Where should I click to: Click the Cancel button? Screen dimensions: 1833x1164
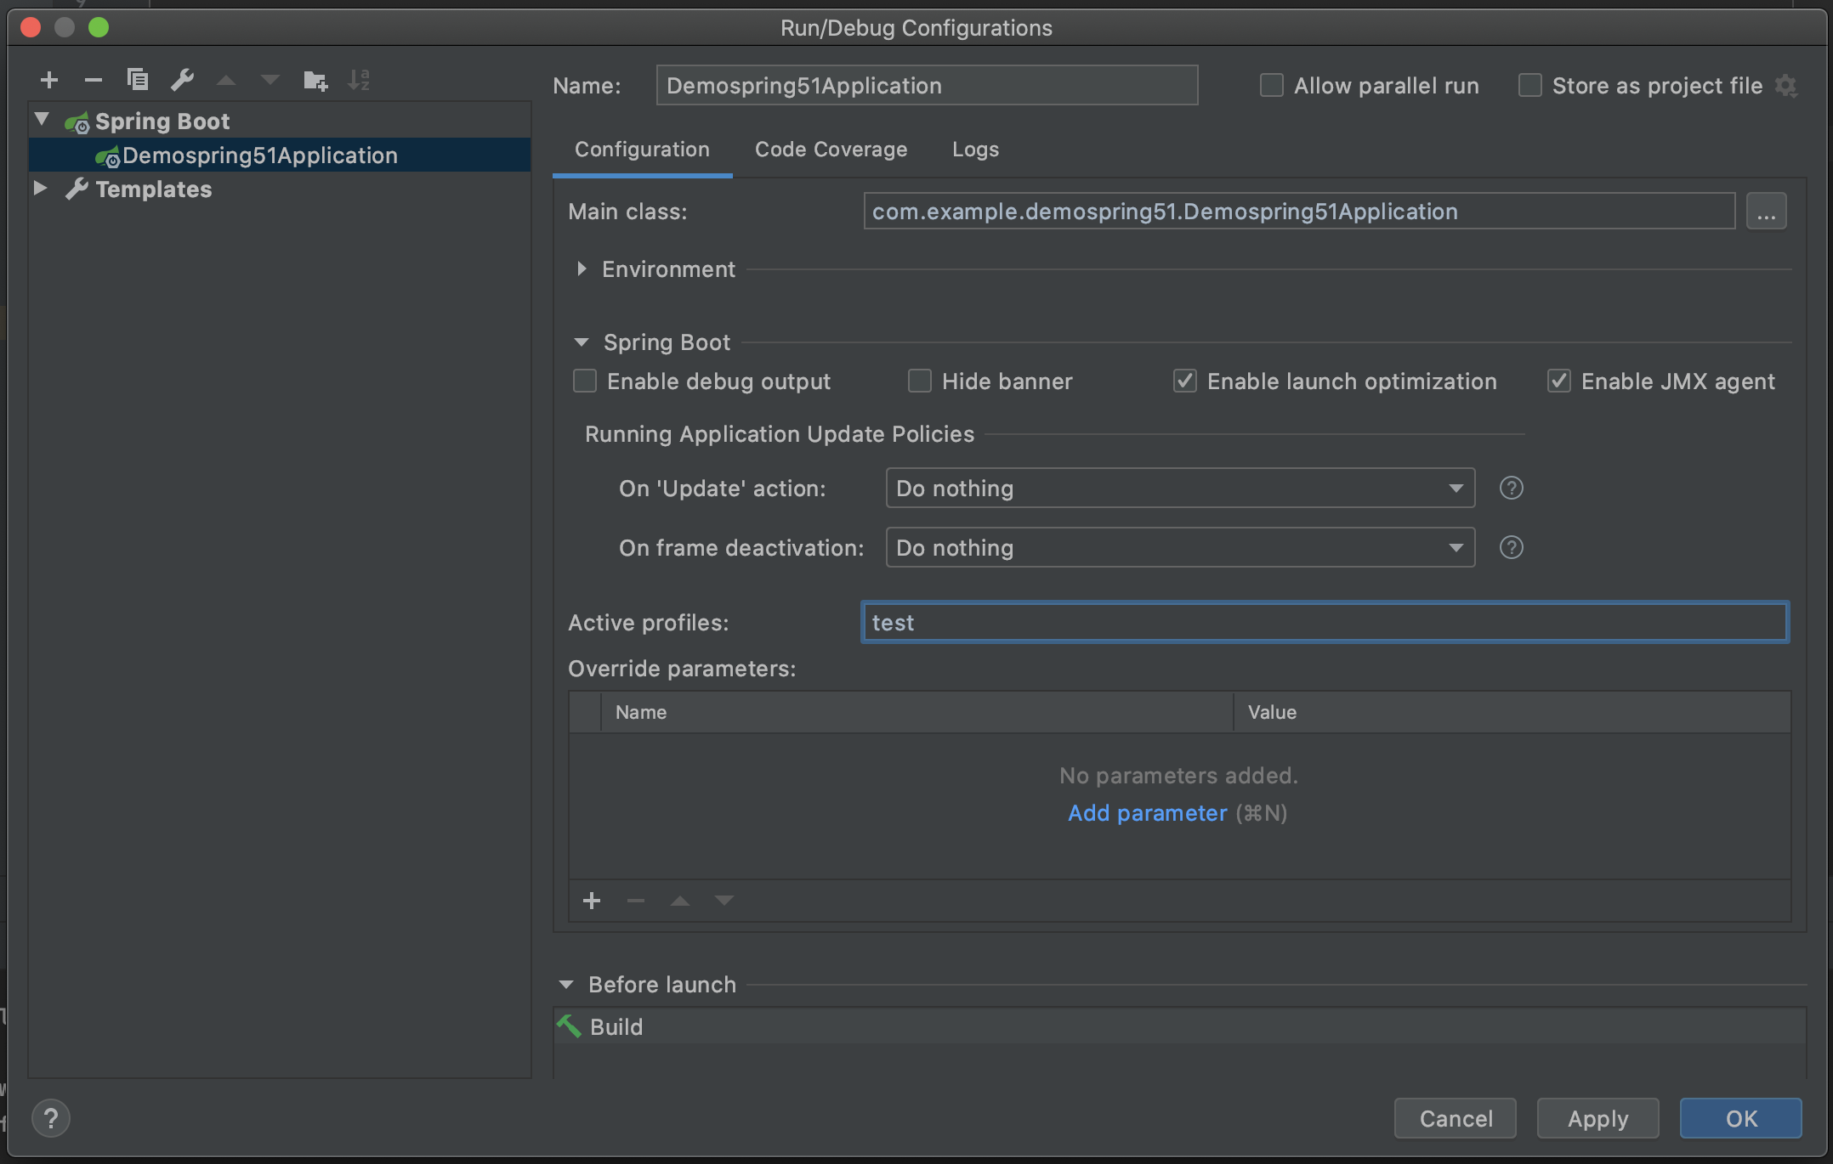[1456, 1118]
